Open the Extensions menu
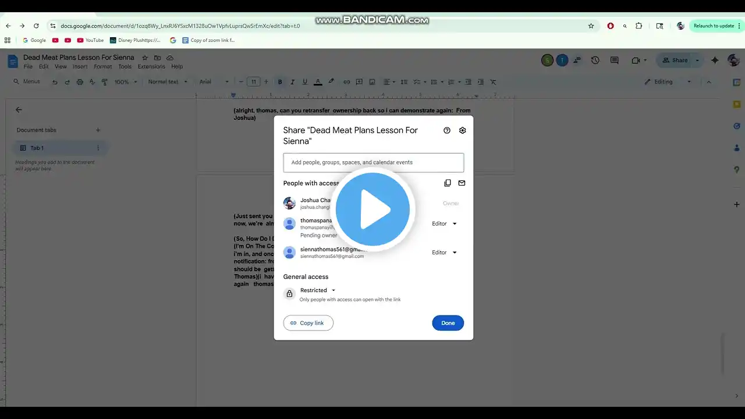The image size is (745, 419). coord(151,67)
